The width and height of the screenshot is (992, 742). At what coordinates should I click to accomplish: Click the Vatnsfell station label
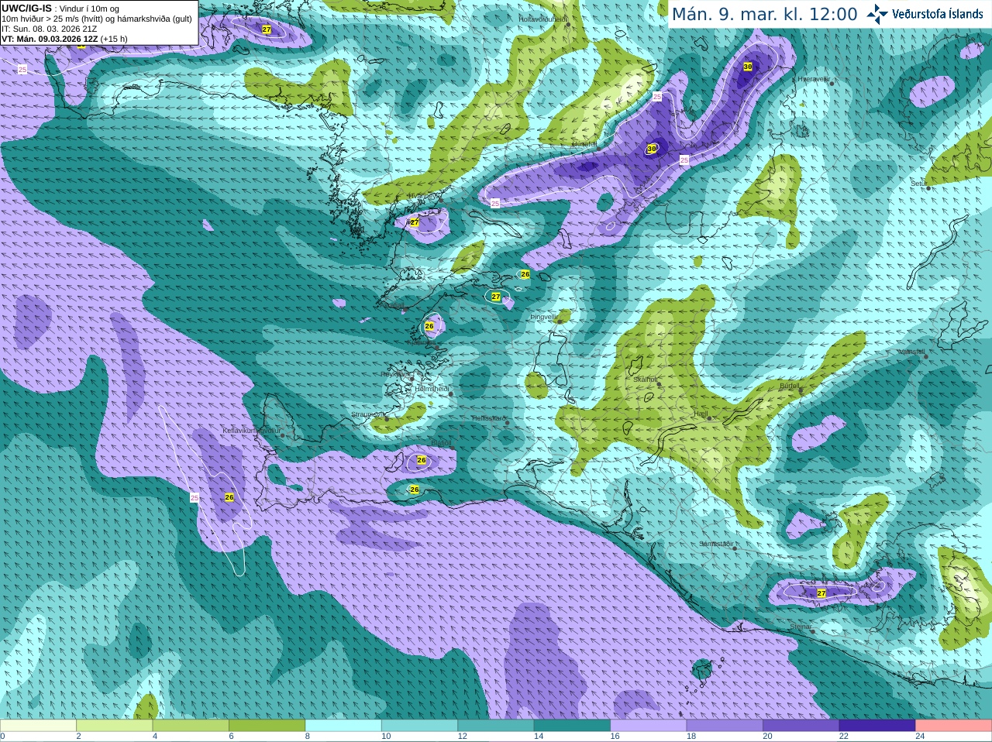[911, 352]
